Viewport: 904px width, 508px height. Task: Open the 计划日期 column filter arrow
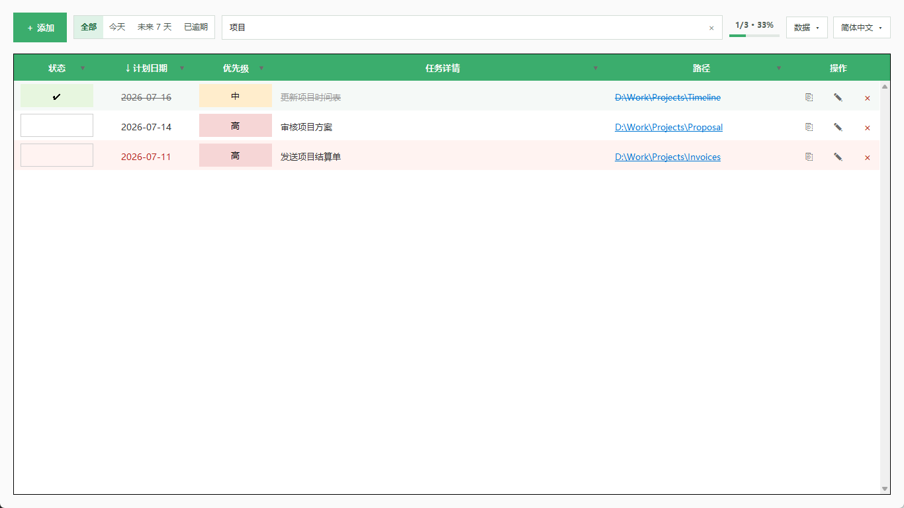tap(182, 68)
